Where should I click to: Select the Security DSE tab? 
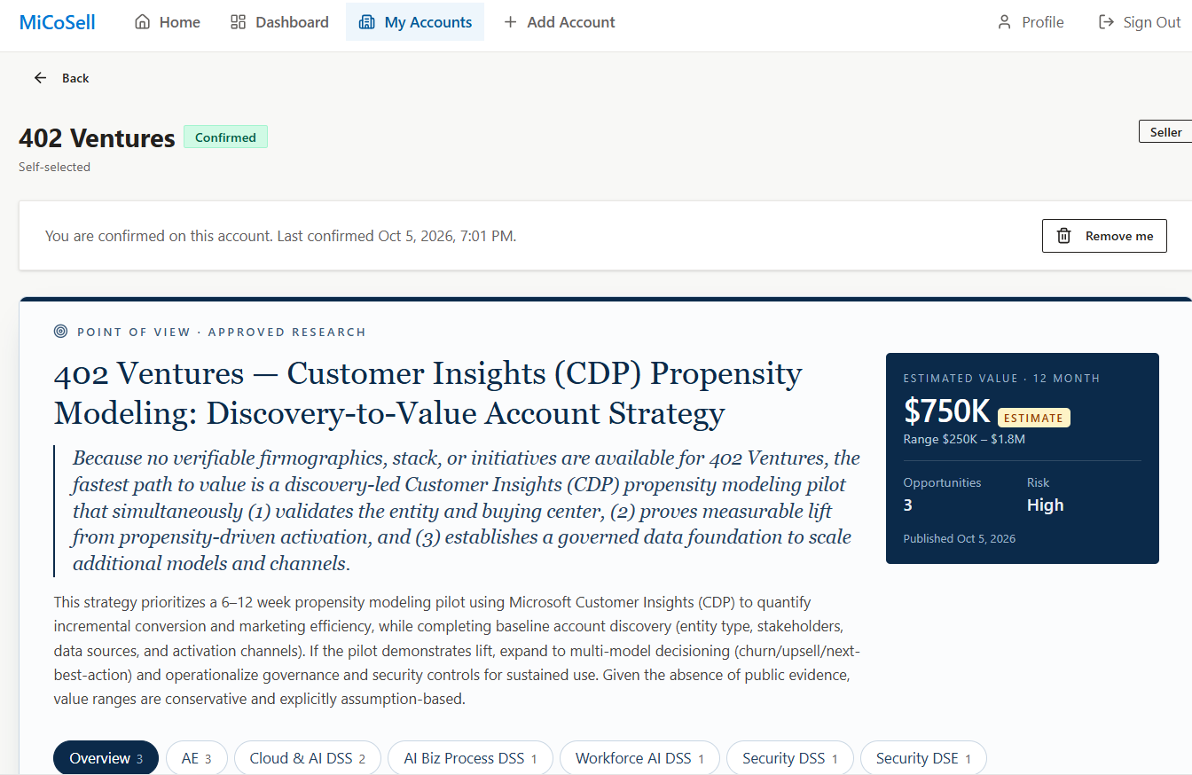[x=923, y=758]
